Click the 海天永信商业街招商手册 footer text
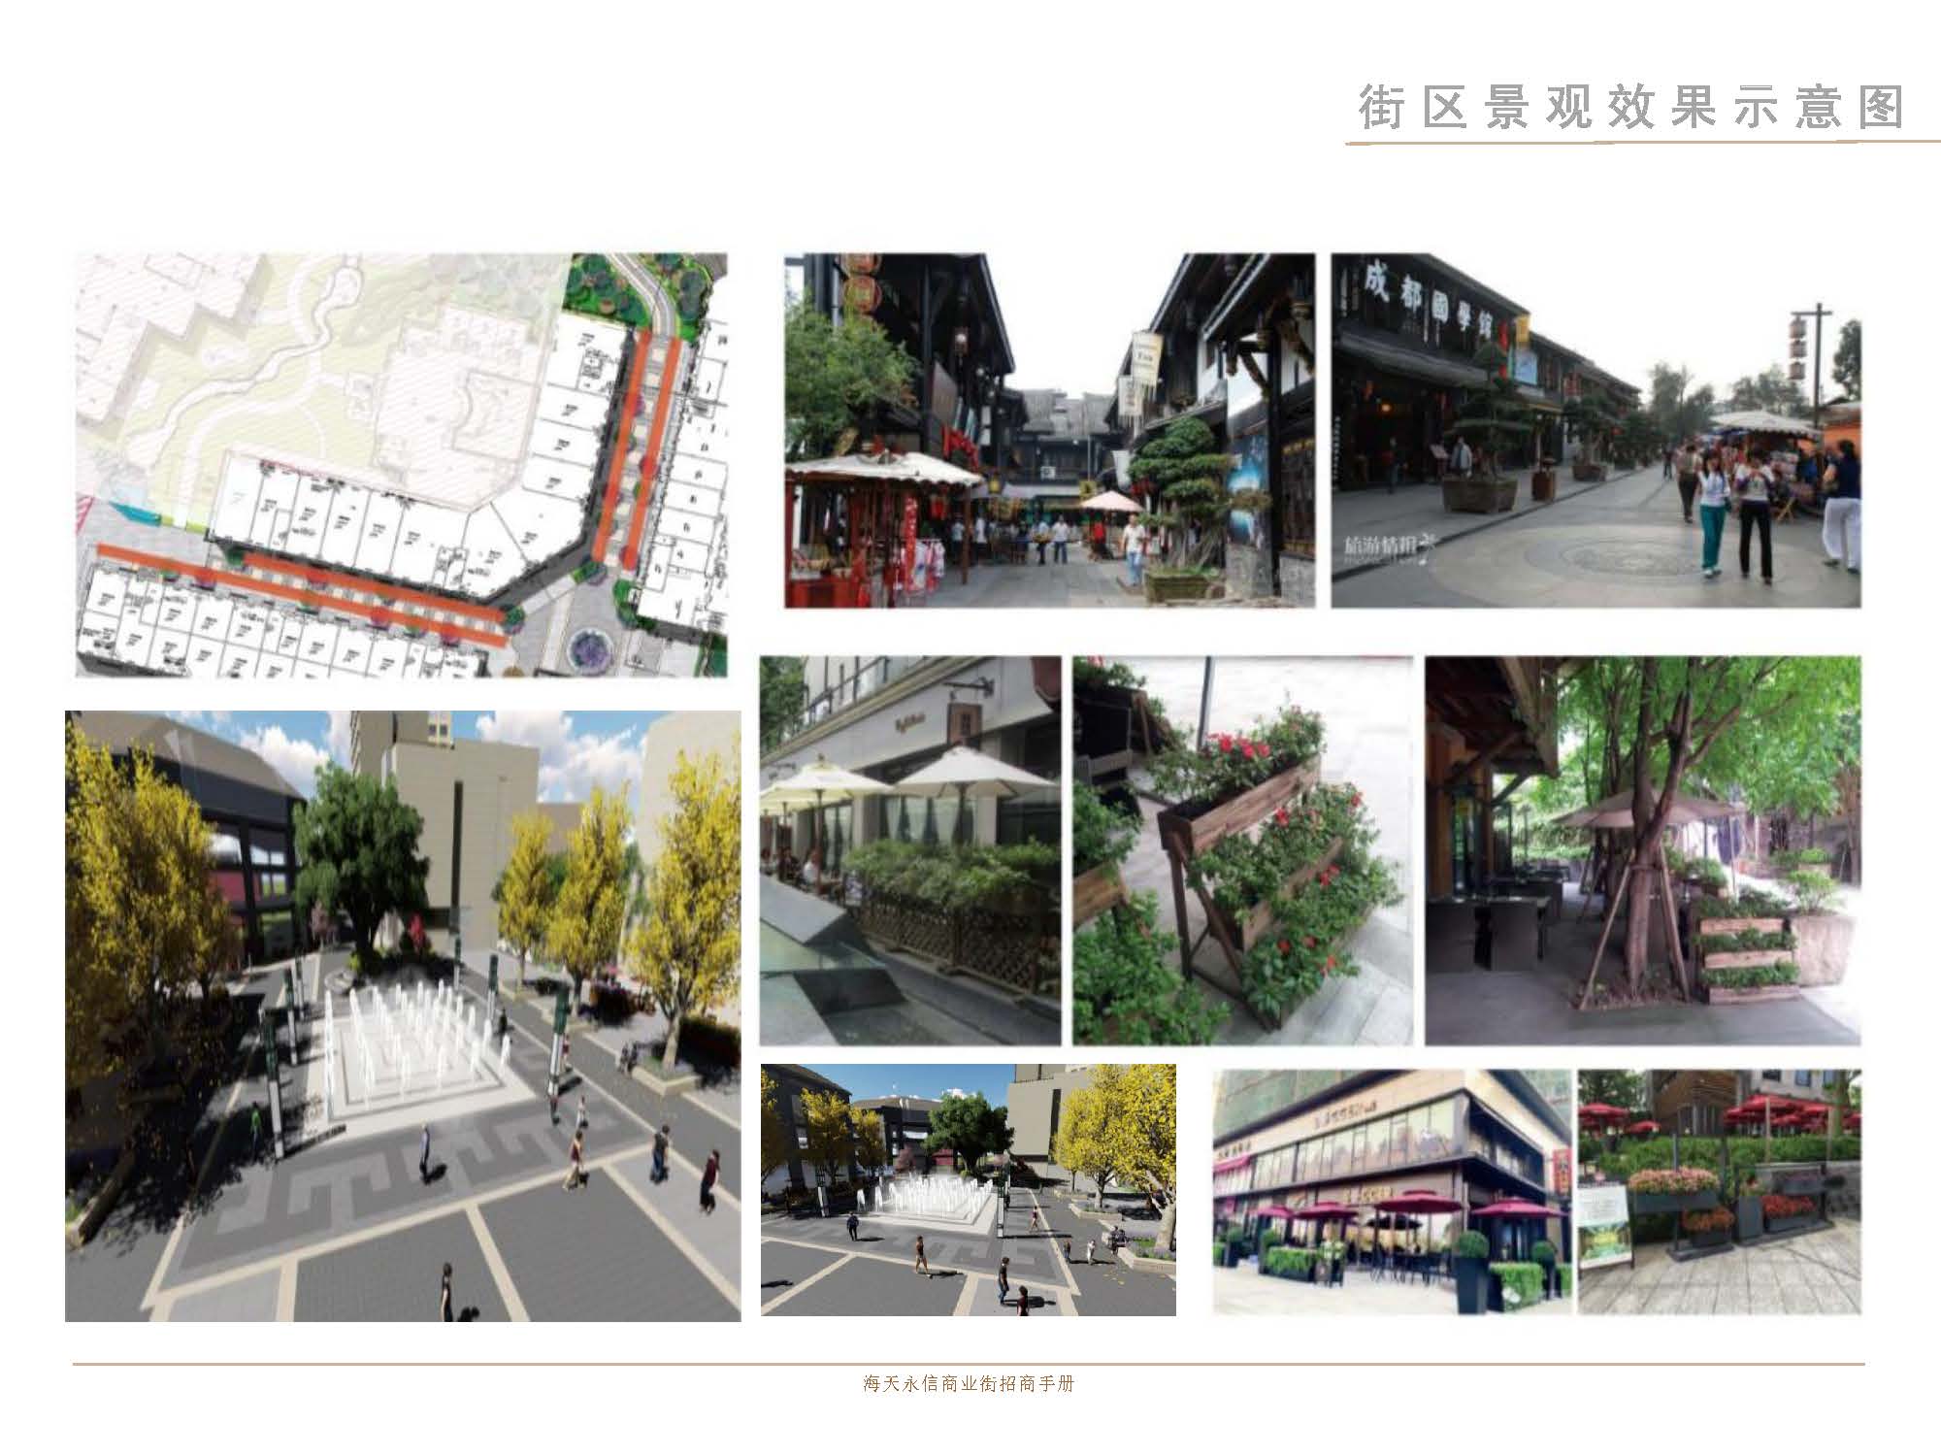 968,1384
